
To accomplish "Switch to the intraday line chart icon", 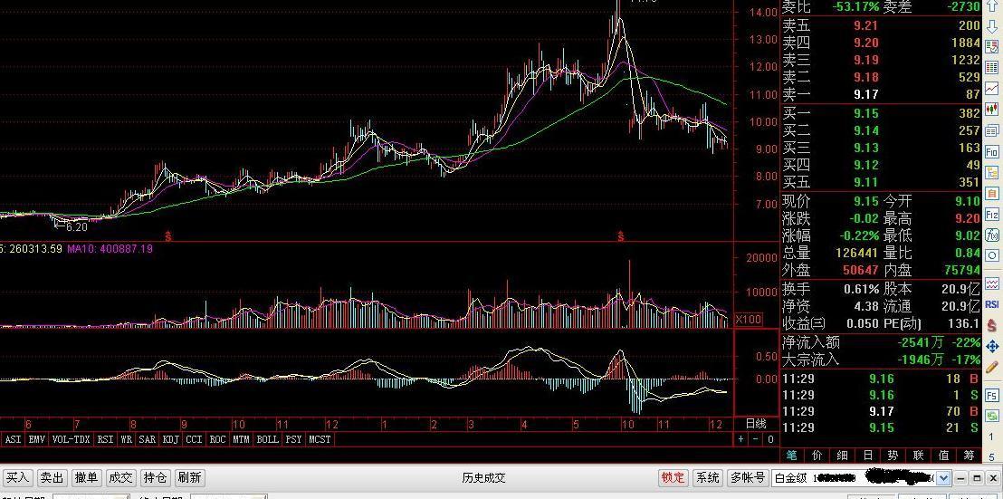I will [992, 88].
